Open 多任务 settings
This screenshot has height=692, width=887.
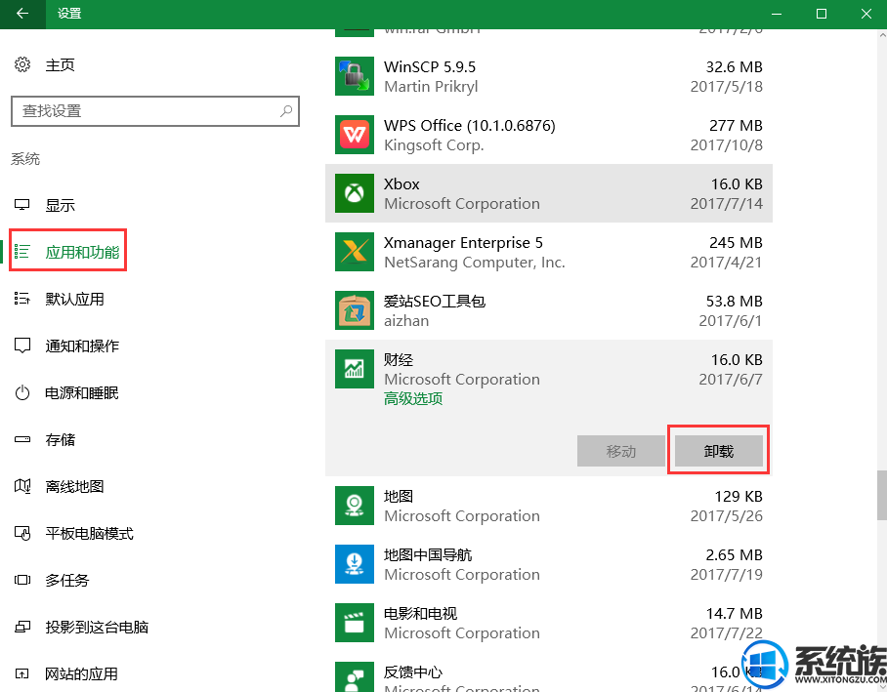click(67, 581)
